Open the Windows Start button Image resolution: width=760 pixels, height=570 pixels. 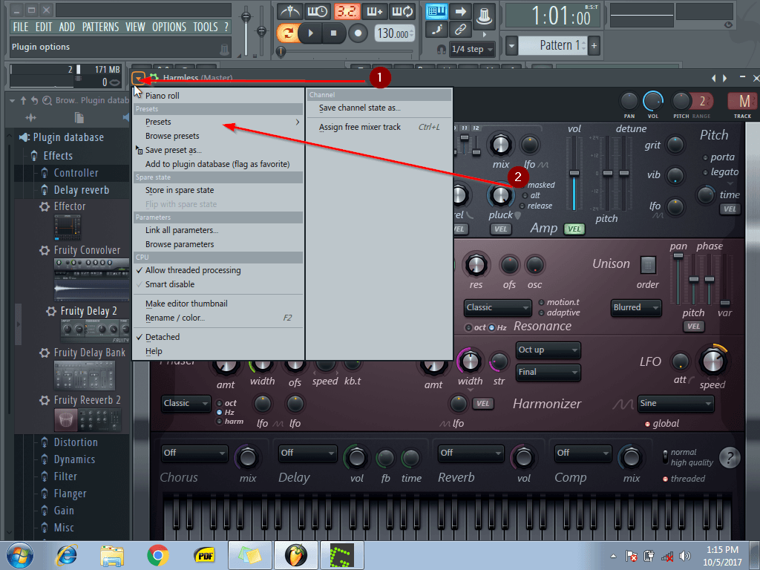[20, 555]
